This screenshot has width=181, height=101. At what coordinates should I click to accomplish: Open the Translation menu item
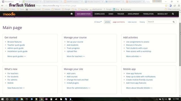(148, 14)
